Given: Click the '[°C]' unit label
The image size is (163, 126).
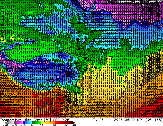Looking at the screenshot, I should tap(47, 120).
